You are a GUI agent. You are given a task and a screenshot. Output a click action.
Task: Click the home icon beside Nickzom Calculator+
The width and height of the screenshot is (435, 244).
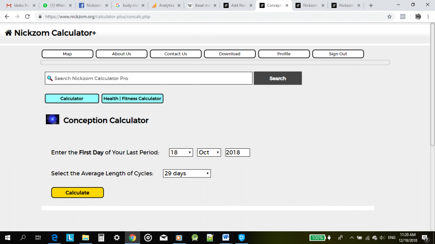pos(8,33)
